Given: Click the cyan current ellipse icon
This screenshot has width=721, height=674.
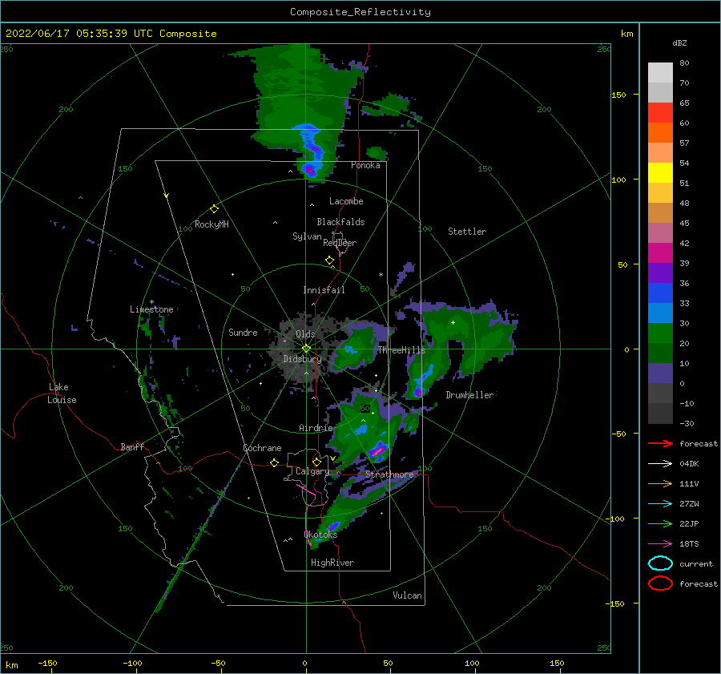Looking at the screenshot, I should pos(660,563).
